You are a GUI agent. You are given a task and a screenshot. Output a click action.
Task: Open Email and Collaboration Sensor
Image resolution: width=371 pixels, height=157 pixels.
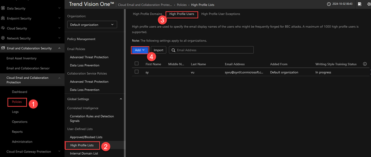click(28, 68)
